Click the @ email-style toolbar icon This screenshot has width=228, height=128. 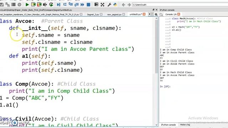pyautogui.click(x=19, y=5)
